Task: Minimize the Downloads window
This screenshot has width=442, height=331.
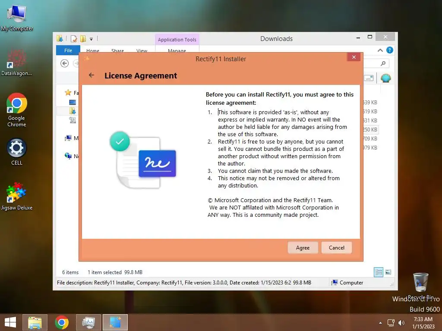Action: (358, 37)
